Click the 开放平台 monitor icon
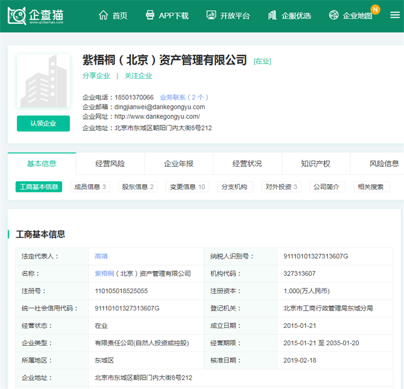This screenshot has height=389, width=404. (211, 15)
